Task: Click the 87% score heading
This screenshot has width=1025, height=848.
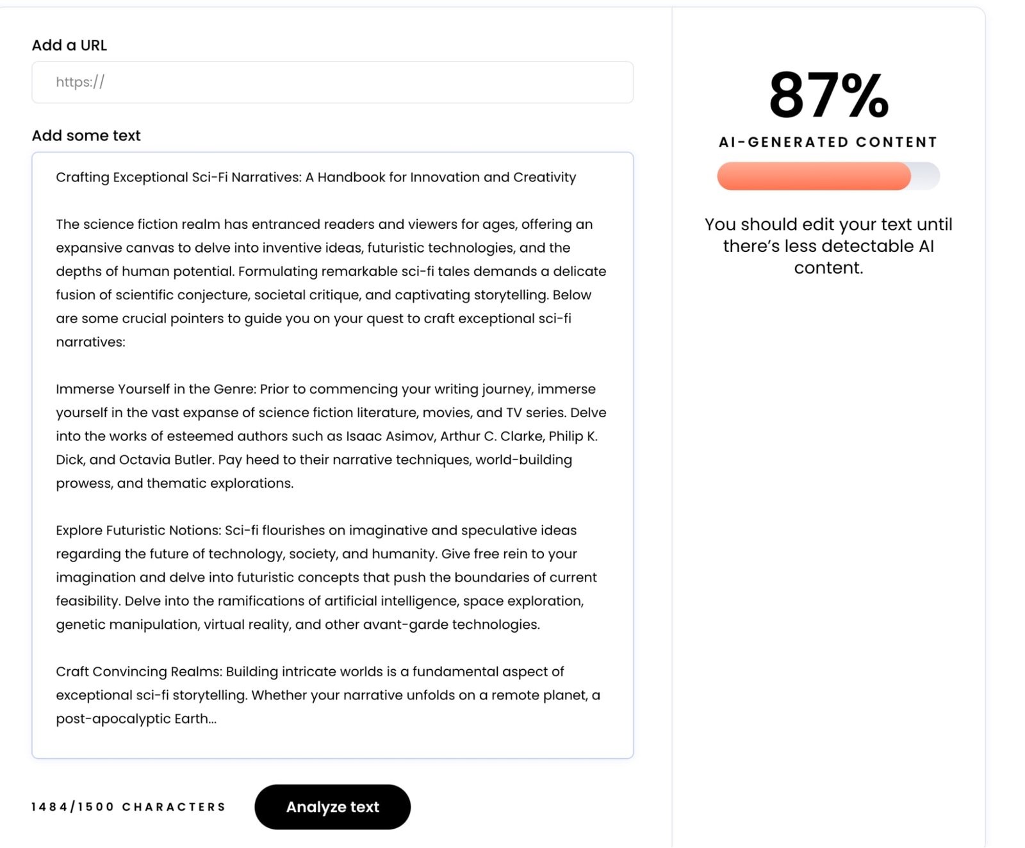Action: coord(828,96)
